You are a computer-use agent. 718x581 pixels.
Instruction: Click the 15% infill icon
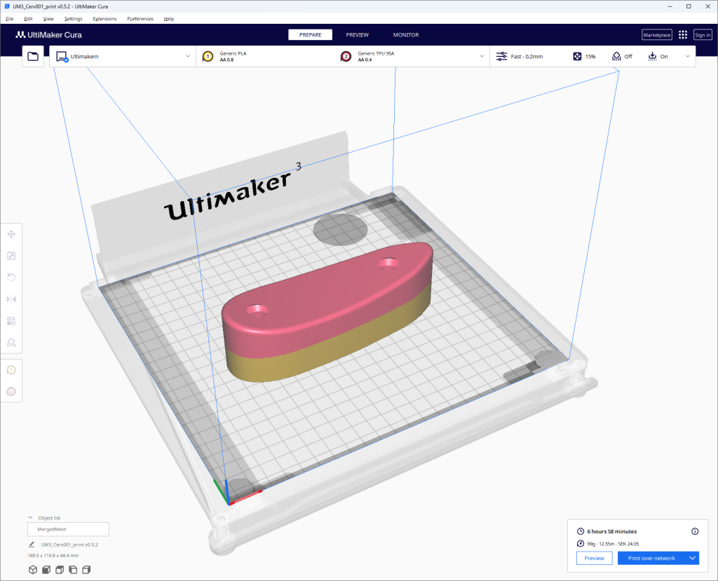pos(577,56)
